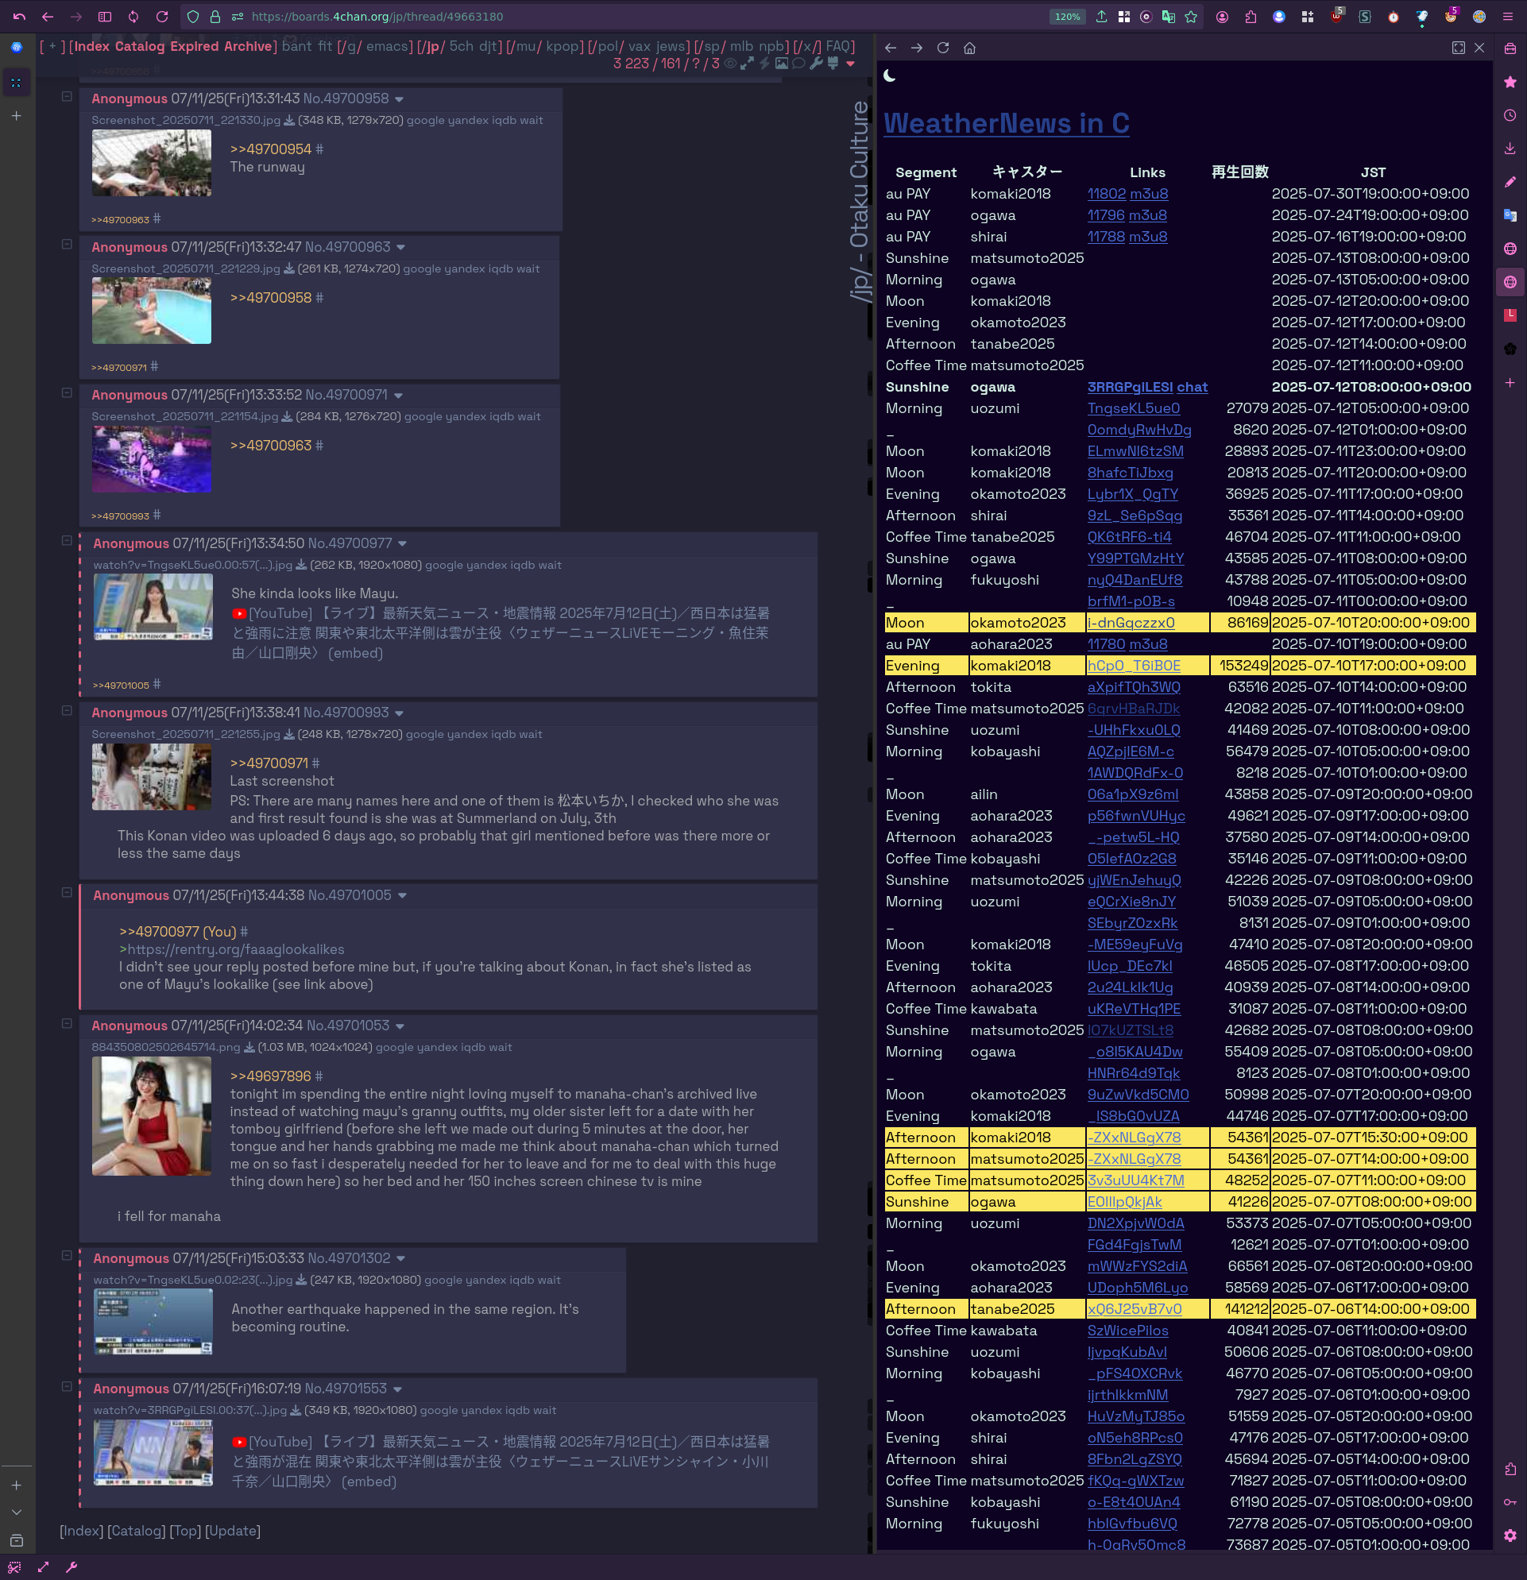Open settings gear at bottom of right sidebar
Image resolution: width=1527 pixels, height=1580 pixels.
[1510, 1535]
